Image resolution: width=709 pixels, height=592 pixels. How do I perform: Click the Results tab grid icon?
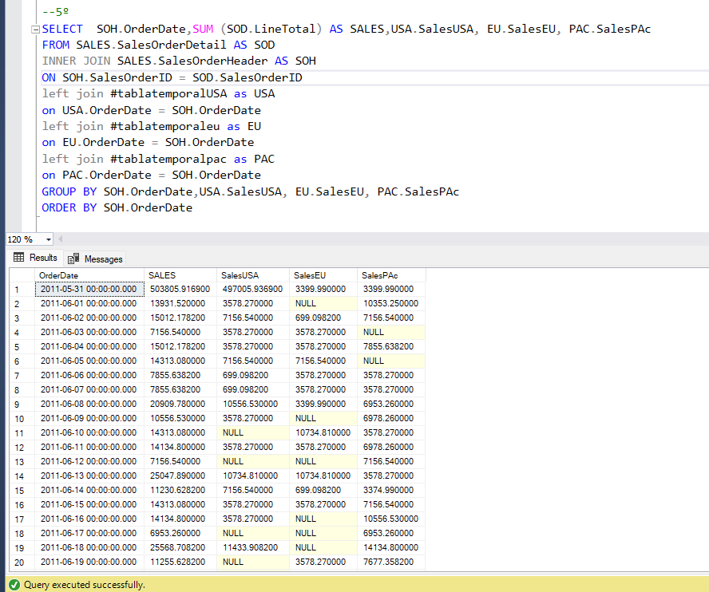pos(19,258)
